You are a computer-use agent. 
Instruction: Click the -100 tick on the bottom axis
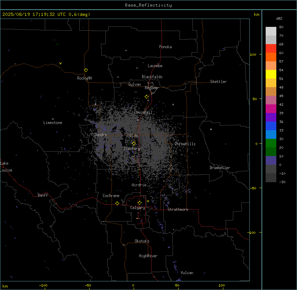point(43,285)
